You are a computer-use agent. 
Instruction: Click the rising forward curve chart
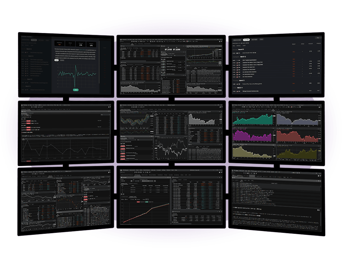pyautogui.click(x=146, y=213)
